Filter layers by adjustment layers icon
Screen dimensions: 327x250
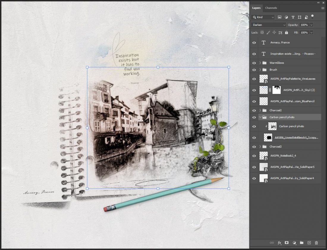(286, 17)
